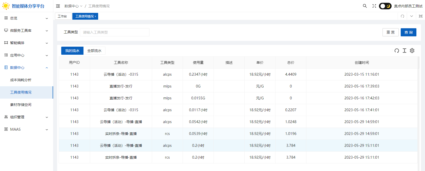
Task: Open the 数据中心 breadcrumb dropdown
Action: pyautogui.click(x=73, y=6)
